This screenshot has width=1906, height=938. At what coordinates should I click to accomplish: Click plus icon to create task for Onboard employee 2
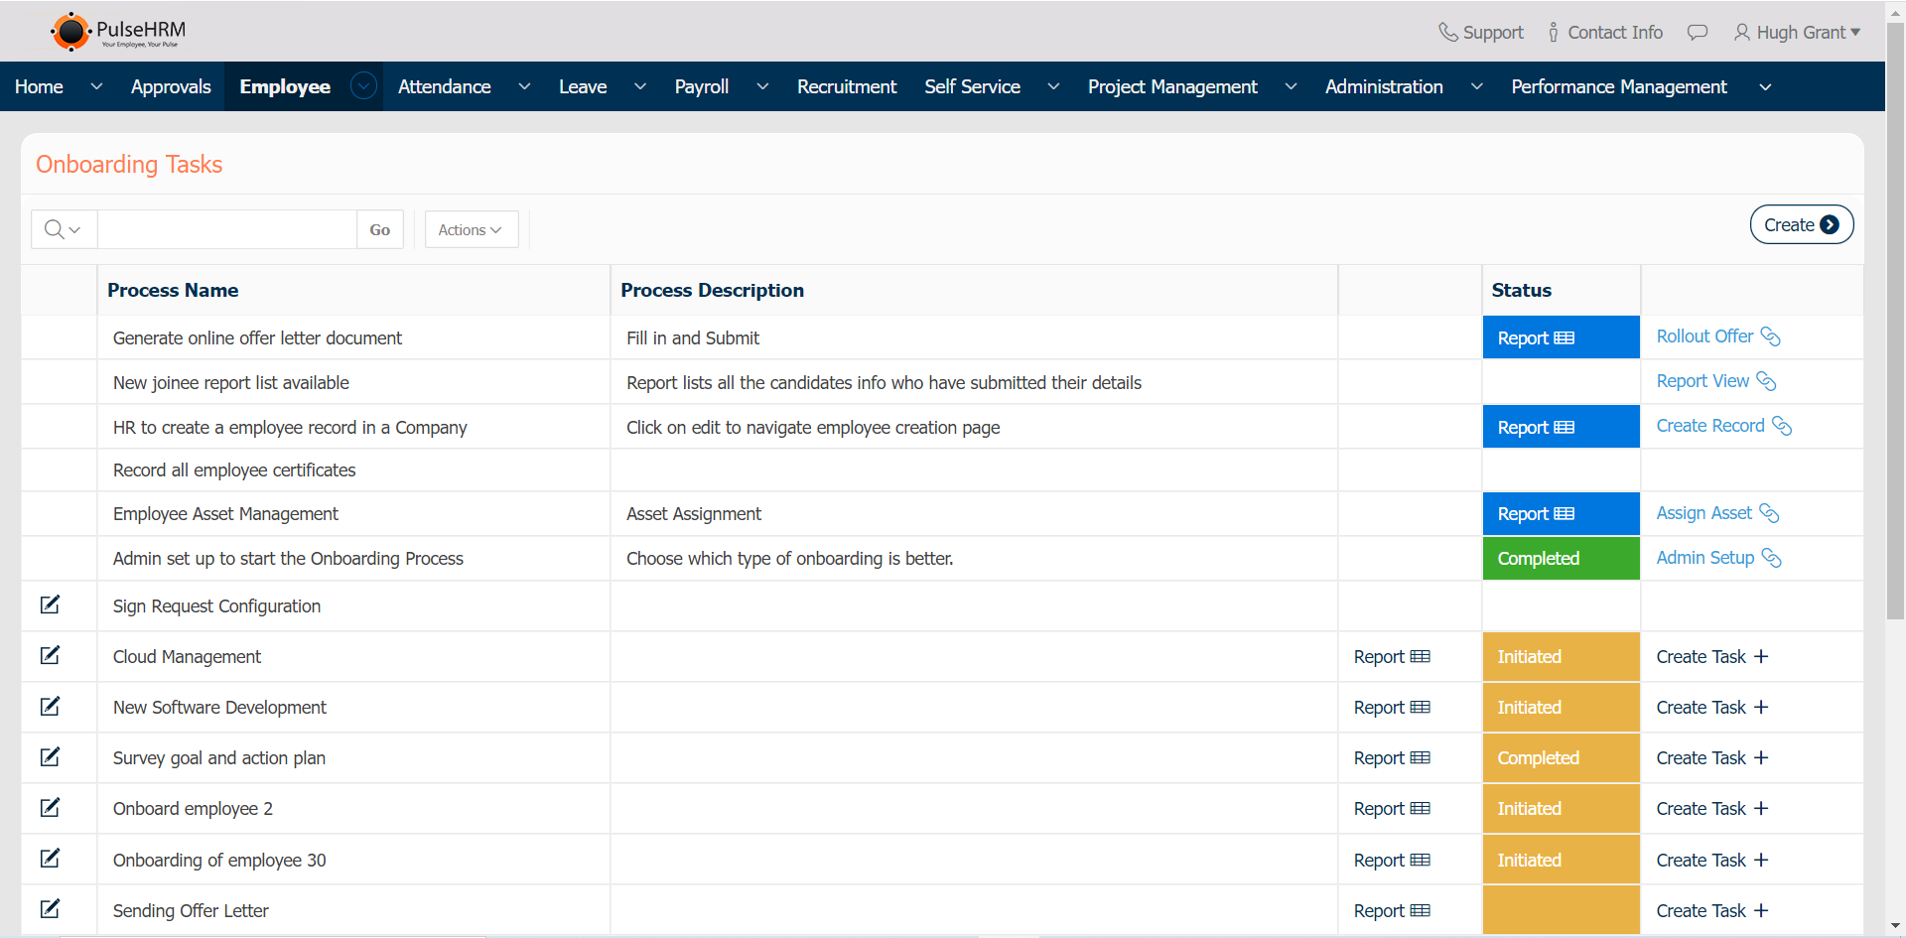tap(1761, 809)
